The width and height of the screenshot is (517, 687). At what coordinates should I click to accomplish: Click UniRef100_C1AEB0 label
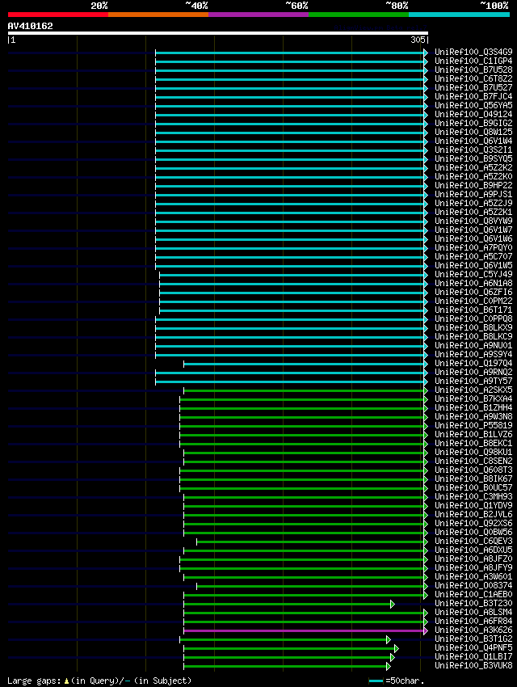[473, 595]
